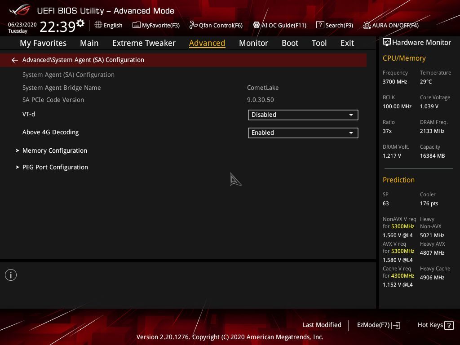Expand Memory Configuration submenu
The image size is (460, 345).
[x=55, y=150]
